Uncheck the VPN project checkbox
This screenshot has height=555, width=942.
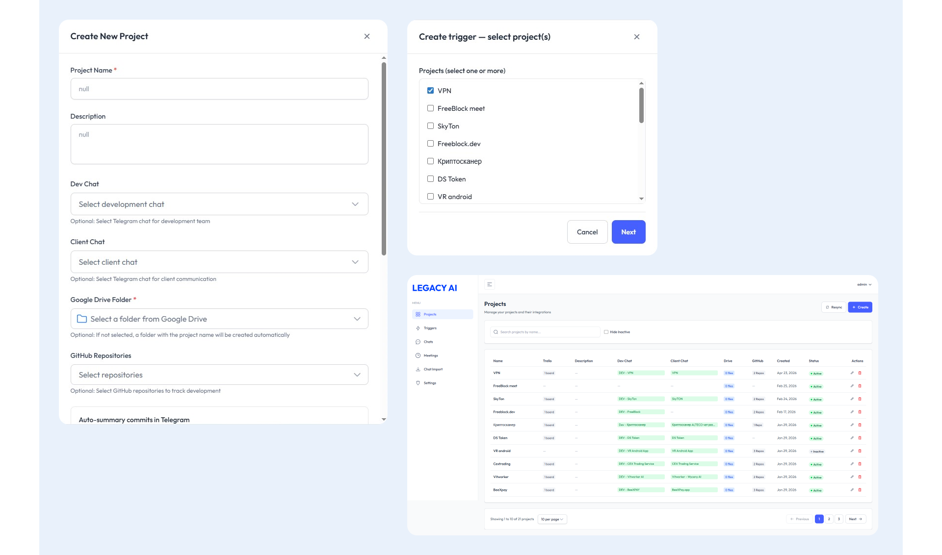point(430,90)
